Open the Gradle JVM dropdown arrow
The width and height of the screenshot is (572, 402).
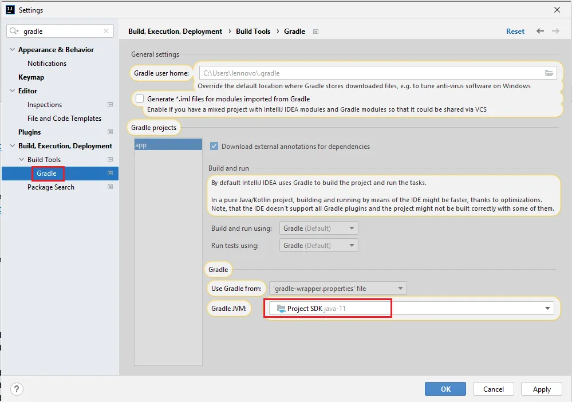[547, 308]
